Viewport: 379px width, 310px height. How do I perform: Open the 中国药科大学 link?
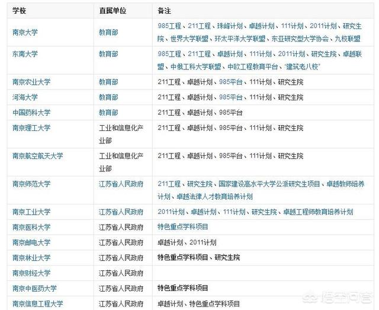click(31, 112)
